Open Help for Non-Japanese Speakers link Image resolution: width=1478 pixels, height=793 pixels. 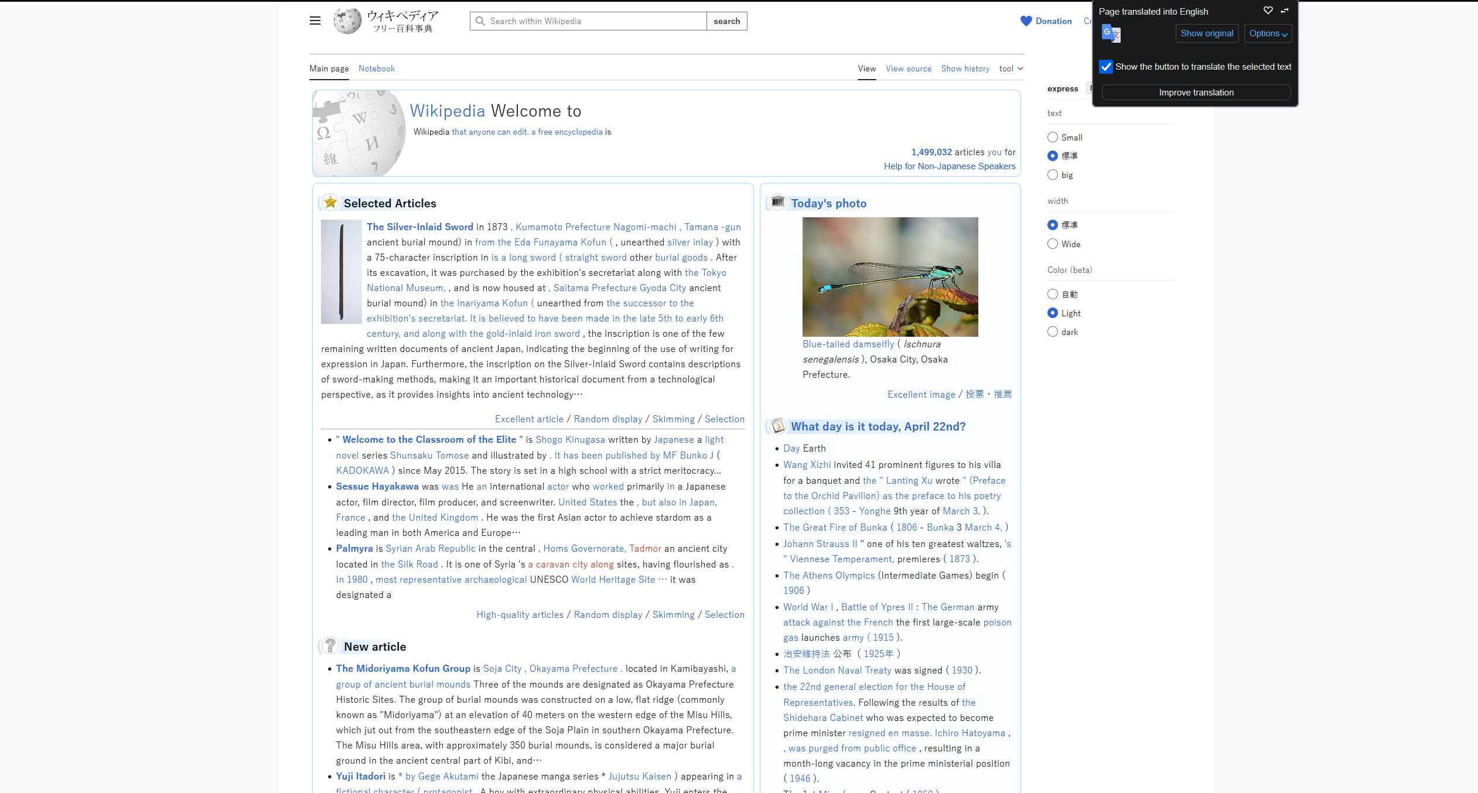click(950, 166)
